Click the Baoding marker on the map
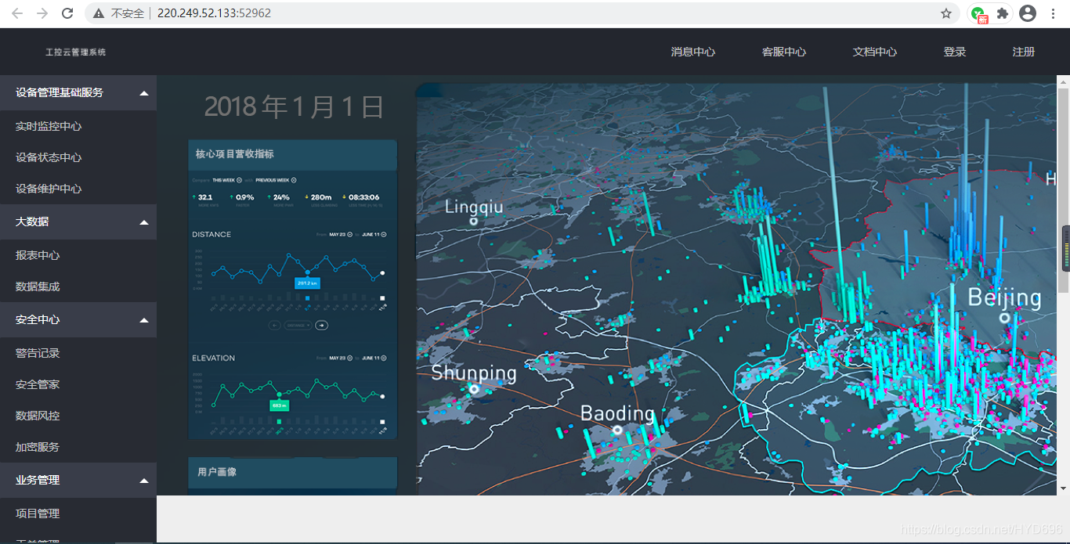This screenshot has width=1070, height=544. [617, 430]
